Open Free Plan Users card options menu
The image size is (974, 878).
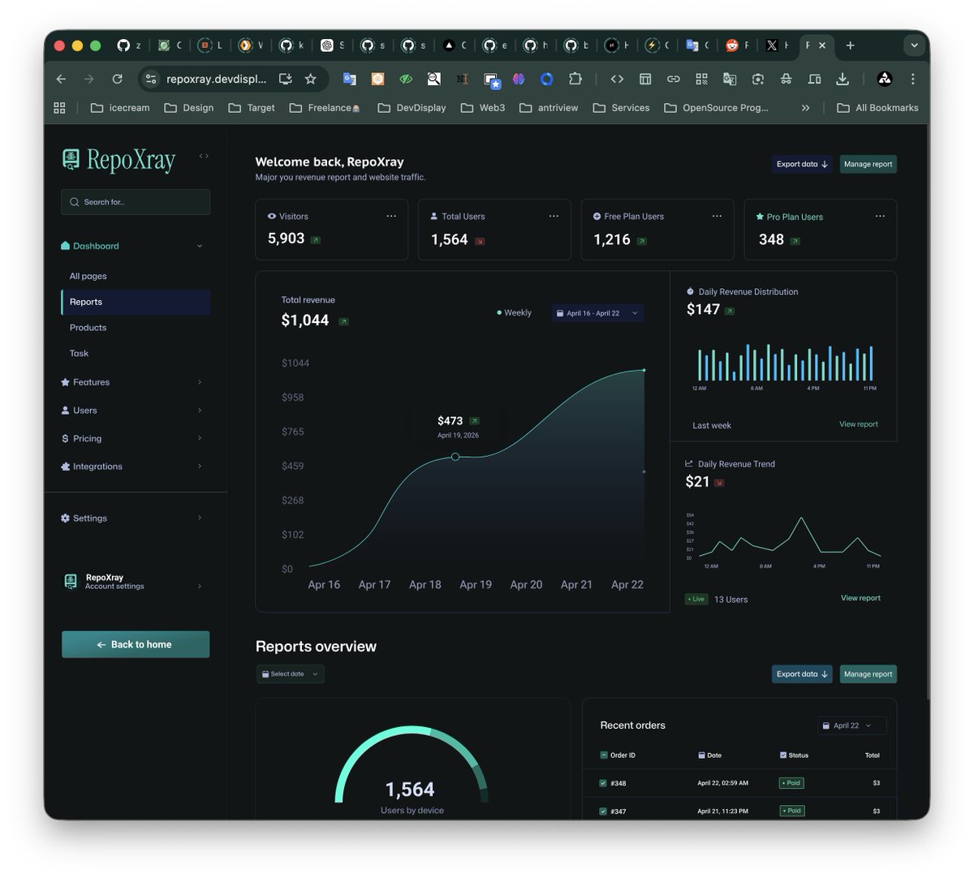[717, 216]
